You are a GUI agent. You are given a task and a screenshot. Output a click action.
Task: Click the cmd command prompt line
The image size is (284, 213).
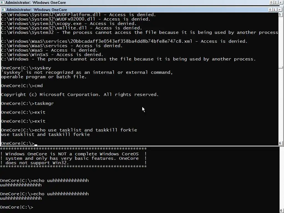pyautogui.click(x=22, y=86)
